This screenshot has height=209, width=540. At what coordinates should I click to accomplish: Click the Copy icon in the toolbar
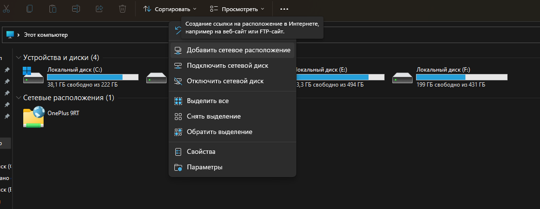(30, 9)
